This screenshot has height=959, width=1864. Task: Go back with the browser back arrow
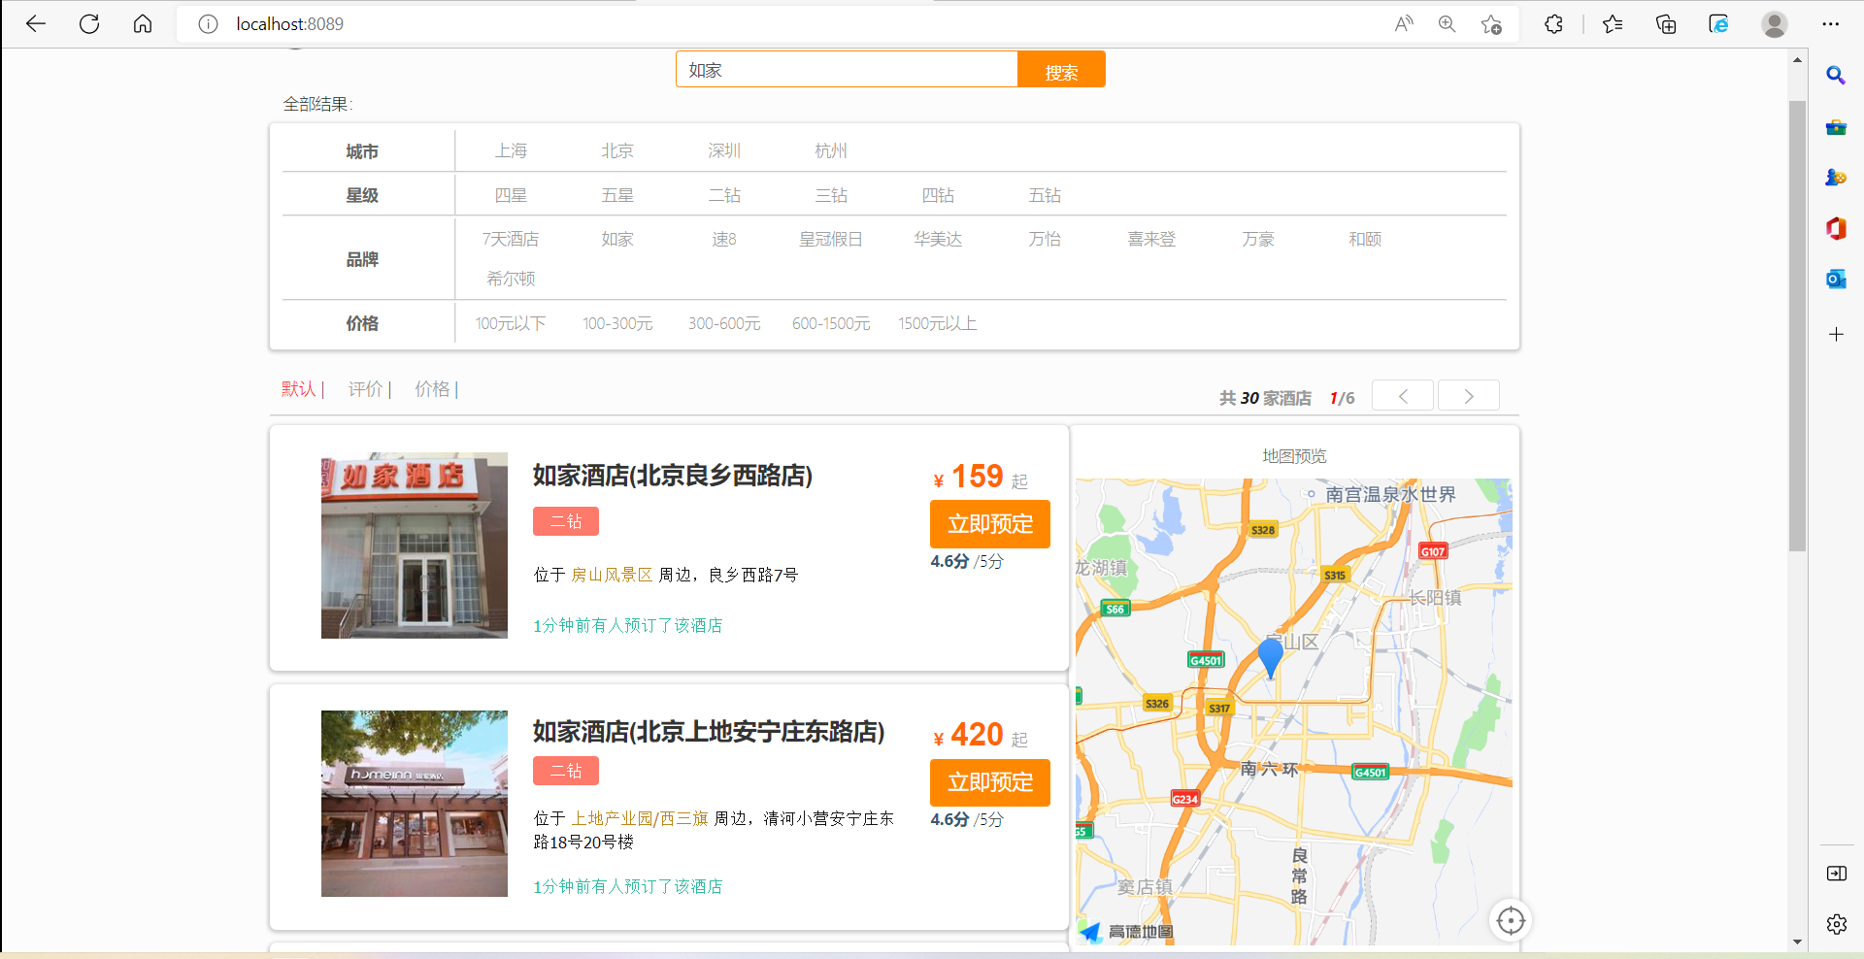[x=36, y=24]
